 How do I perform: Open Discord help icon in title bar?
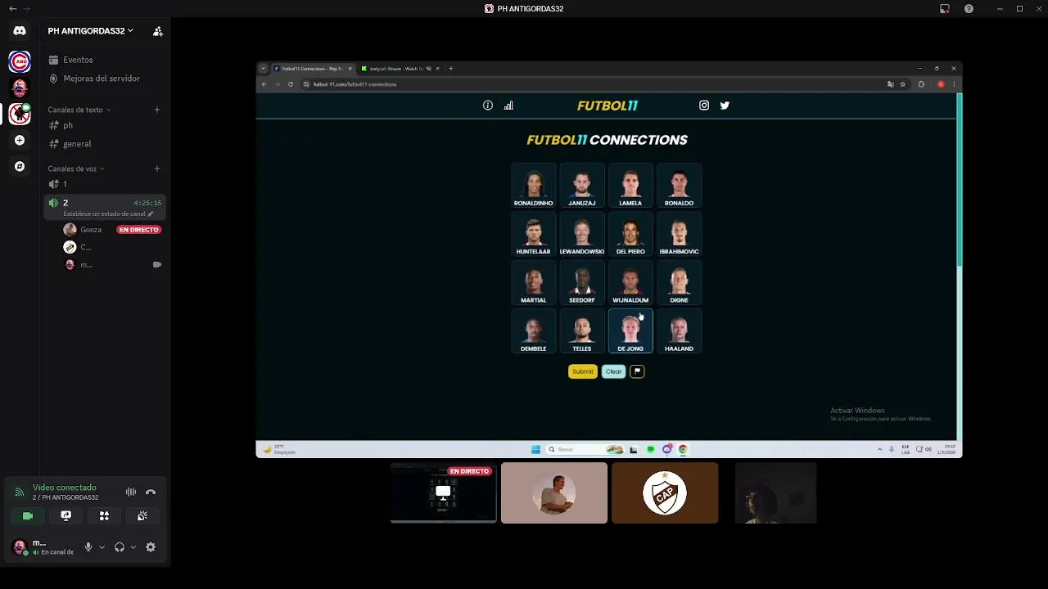click(x=969, y=9)
